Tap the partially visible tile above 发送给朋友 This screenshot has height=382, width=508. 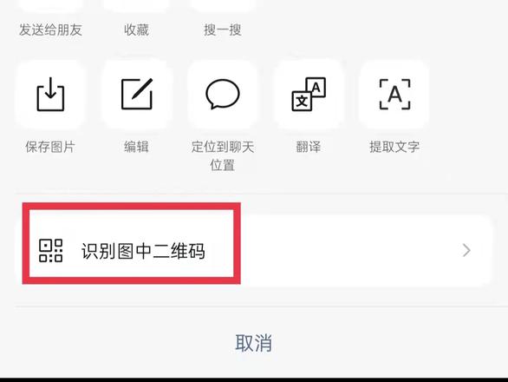pyautogui.click(x=50, y=5)
